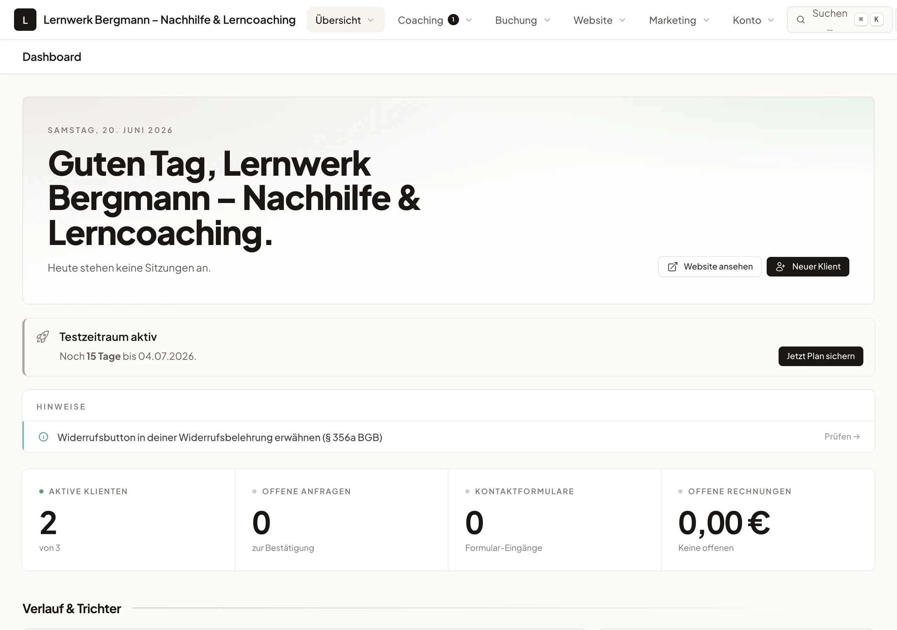897x630 pixels.
Task: Open the Buchung navigation item
Action: click(523, 20)
